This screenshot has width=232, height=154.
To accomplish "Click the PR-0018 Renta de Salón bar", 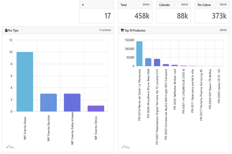I will (x=139, y=54).
